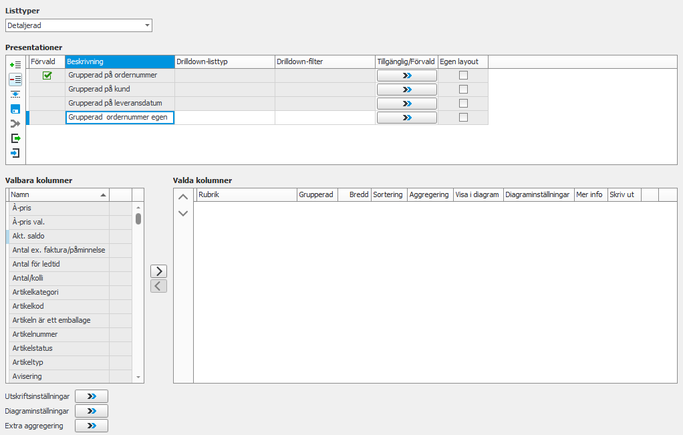The height and width of the screenshot is (435, 683).
Task: Move selected column up with arrow
Action: click(x=183, y=197)
